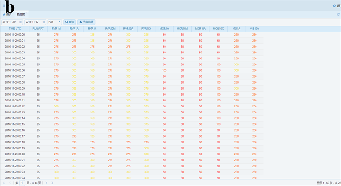Open calendar picker for end date 2016-11-30
This screenshot has width=341, height=186.
(x=43, y=21)
